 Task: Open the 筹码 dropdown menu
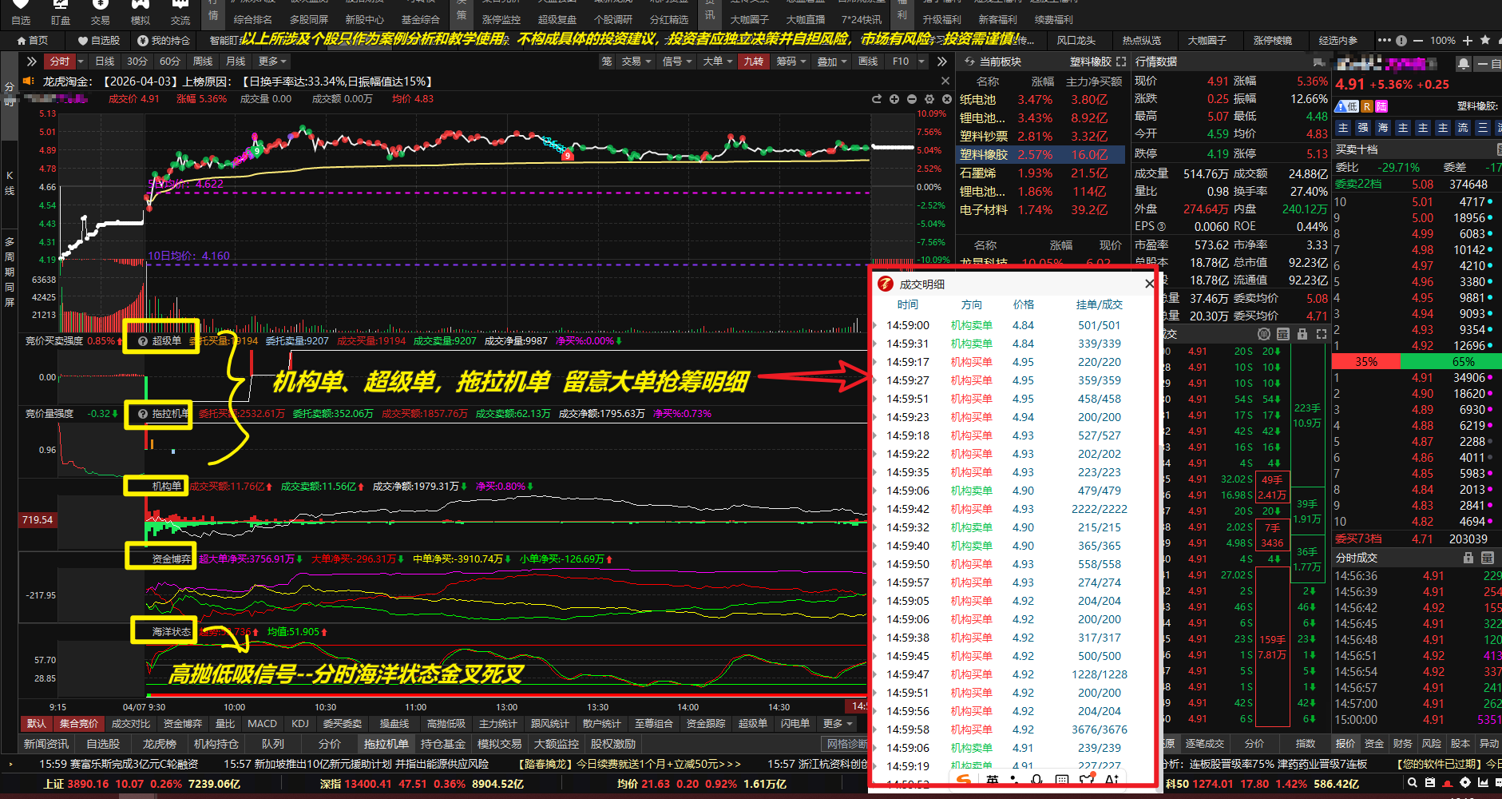click(791, 62)
